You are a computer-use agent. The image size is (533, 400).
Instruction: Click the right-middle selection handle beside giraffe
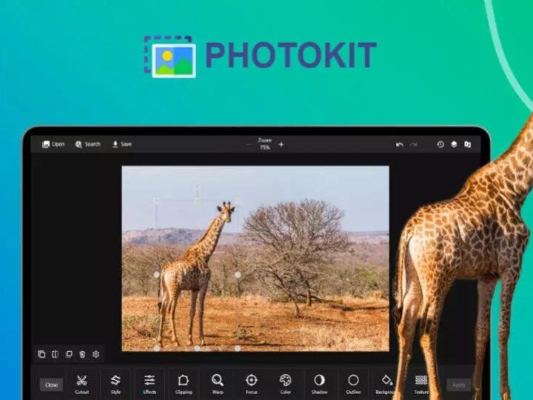tap(238, 275)
